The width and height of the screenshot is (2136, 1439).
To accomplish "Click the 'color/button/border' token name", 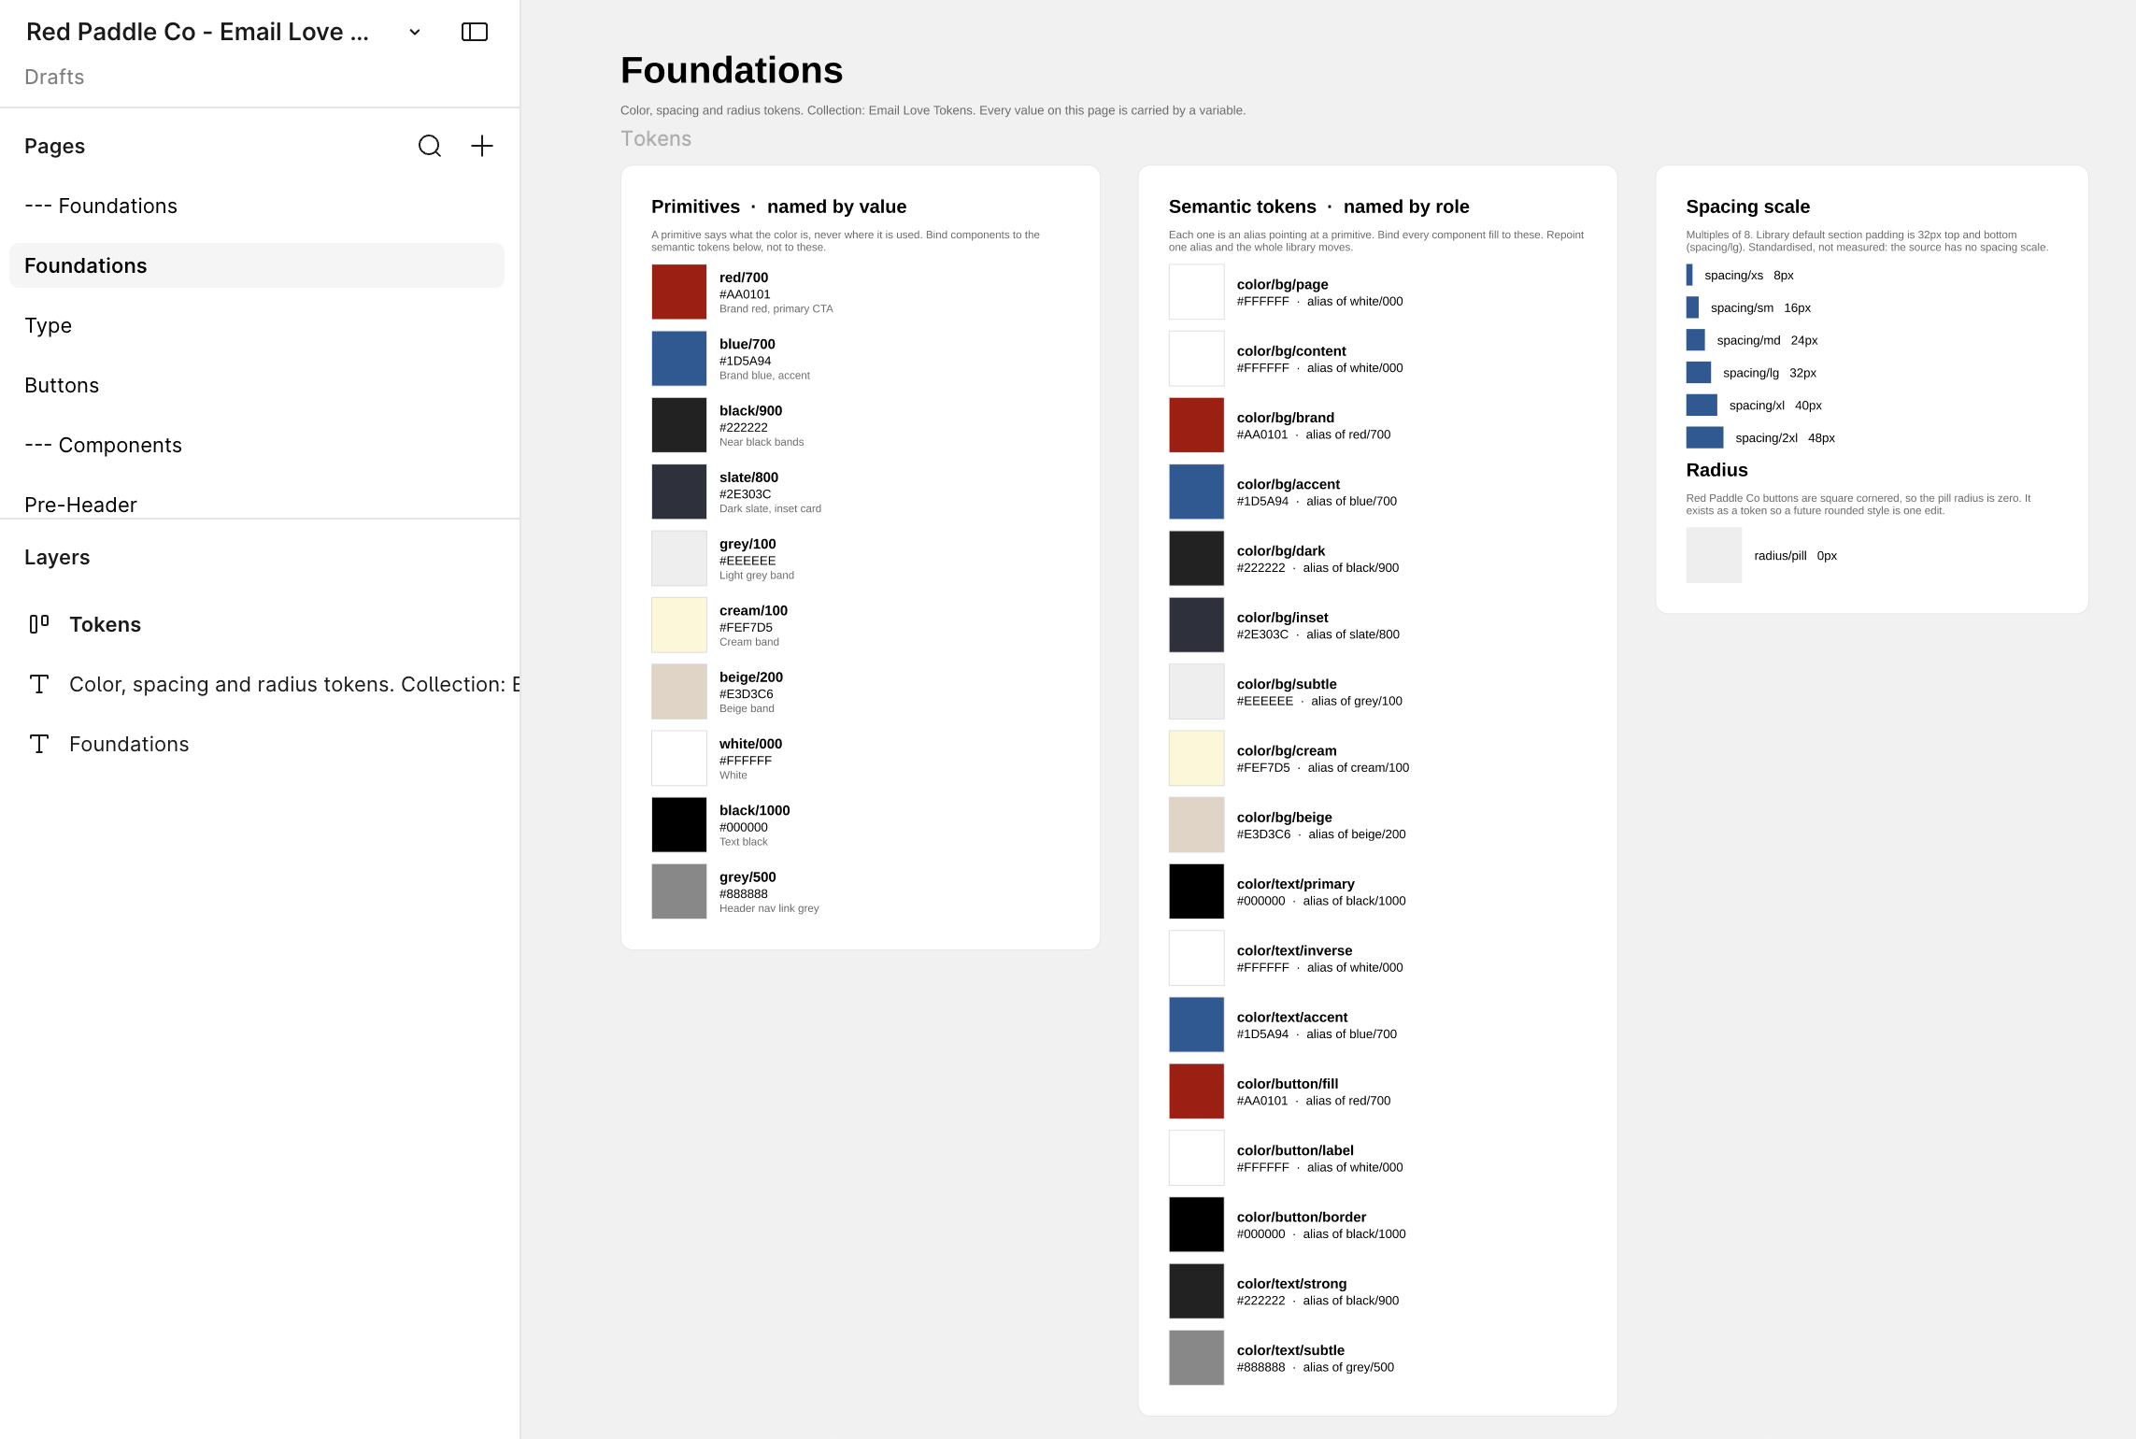I will [x=1302, y=1217].
